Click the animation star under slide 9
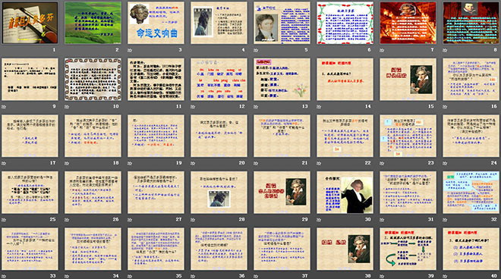501x279 pixels. (4, 107)
